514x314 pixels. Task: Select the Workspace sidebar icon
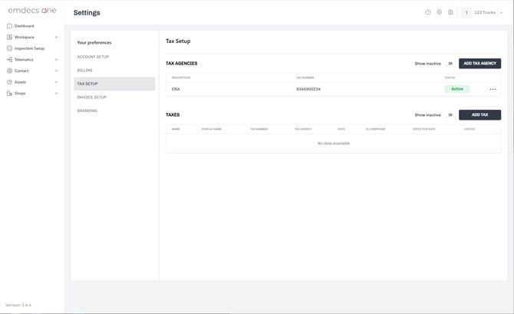9,37
